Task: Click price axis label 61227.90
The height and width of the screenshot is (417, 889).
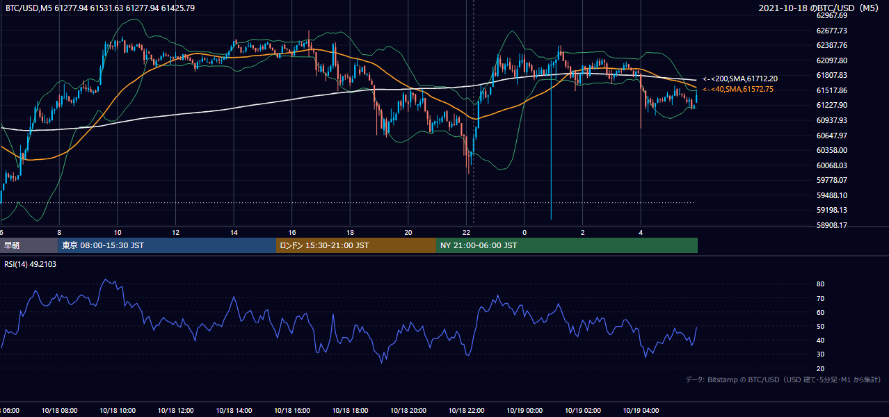Action: (x=832, y=105)
